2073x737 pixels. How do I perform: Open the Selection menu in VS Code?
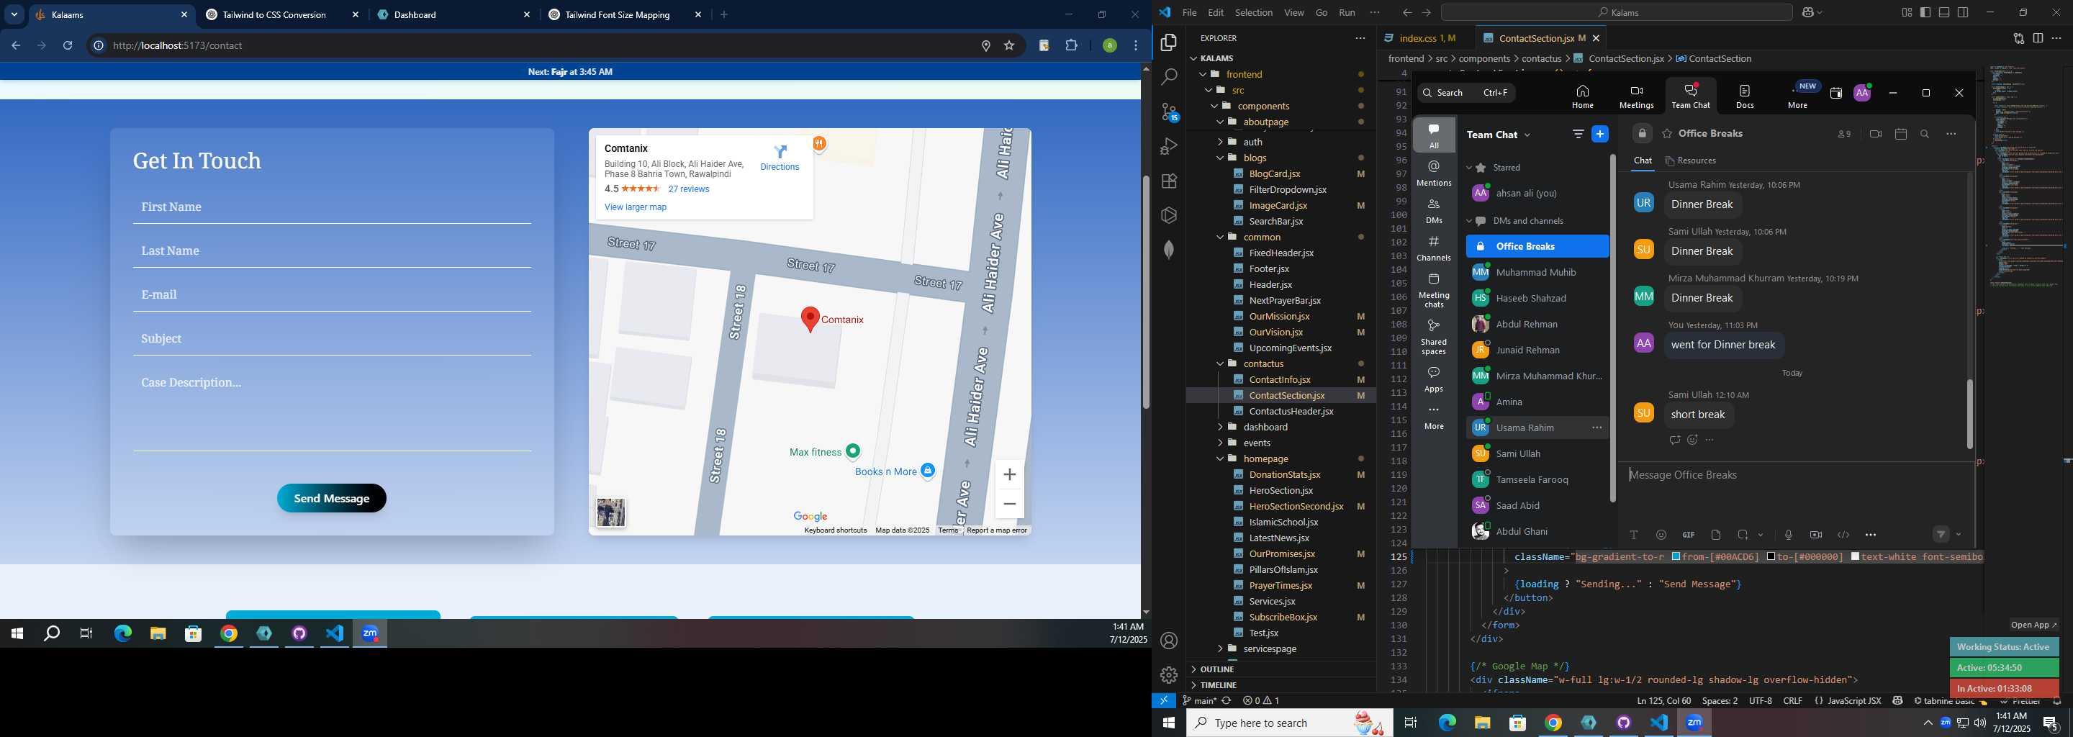coord(1254,12)
